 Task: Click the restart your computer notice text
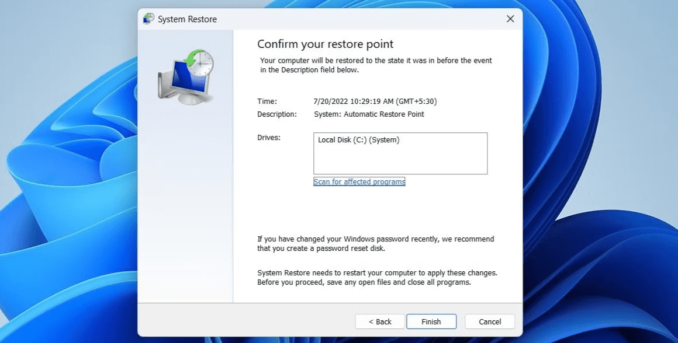point(377,278)
